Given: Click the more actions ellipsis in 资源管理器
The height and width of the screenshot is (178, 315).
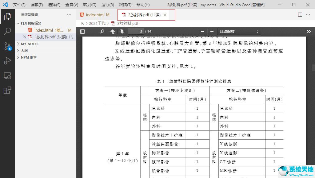Looking at the screenshot, I should click(x=69, y=14).
